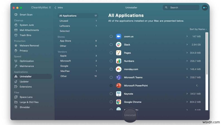223x125 pixels.
Task: Click the Maintenance wrench icon
Action: tap(16, 66)
